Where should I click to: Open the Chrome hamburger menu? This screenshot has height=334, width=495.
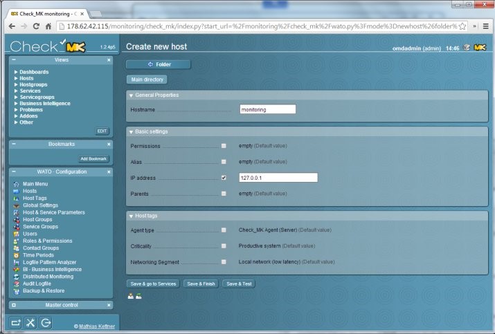485,26
